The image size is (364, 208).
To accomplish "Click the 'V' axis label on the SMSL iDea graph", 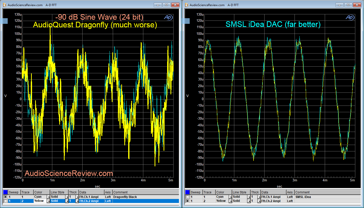I will [187, 96].
